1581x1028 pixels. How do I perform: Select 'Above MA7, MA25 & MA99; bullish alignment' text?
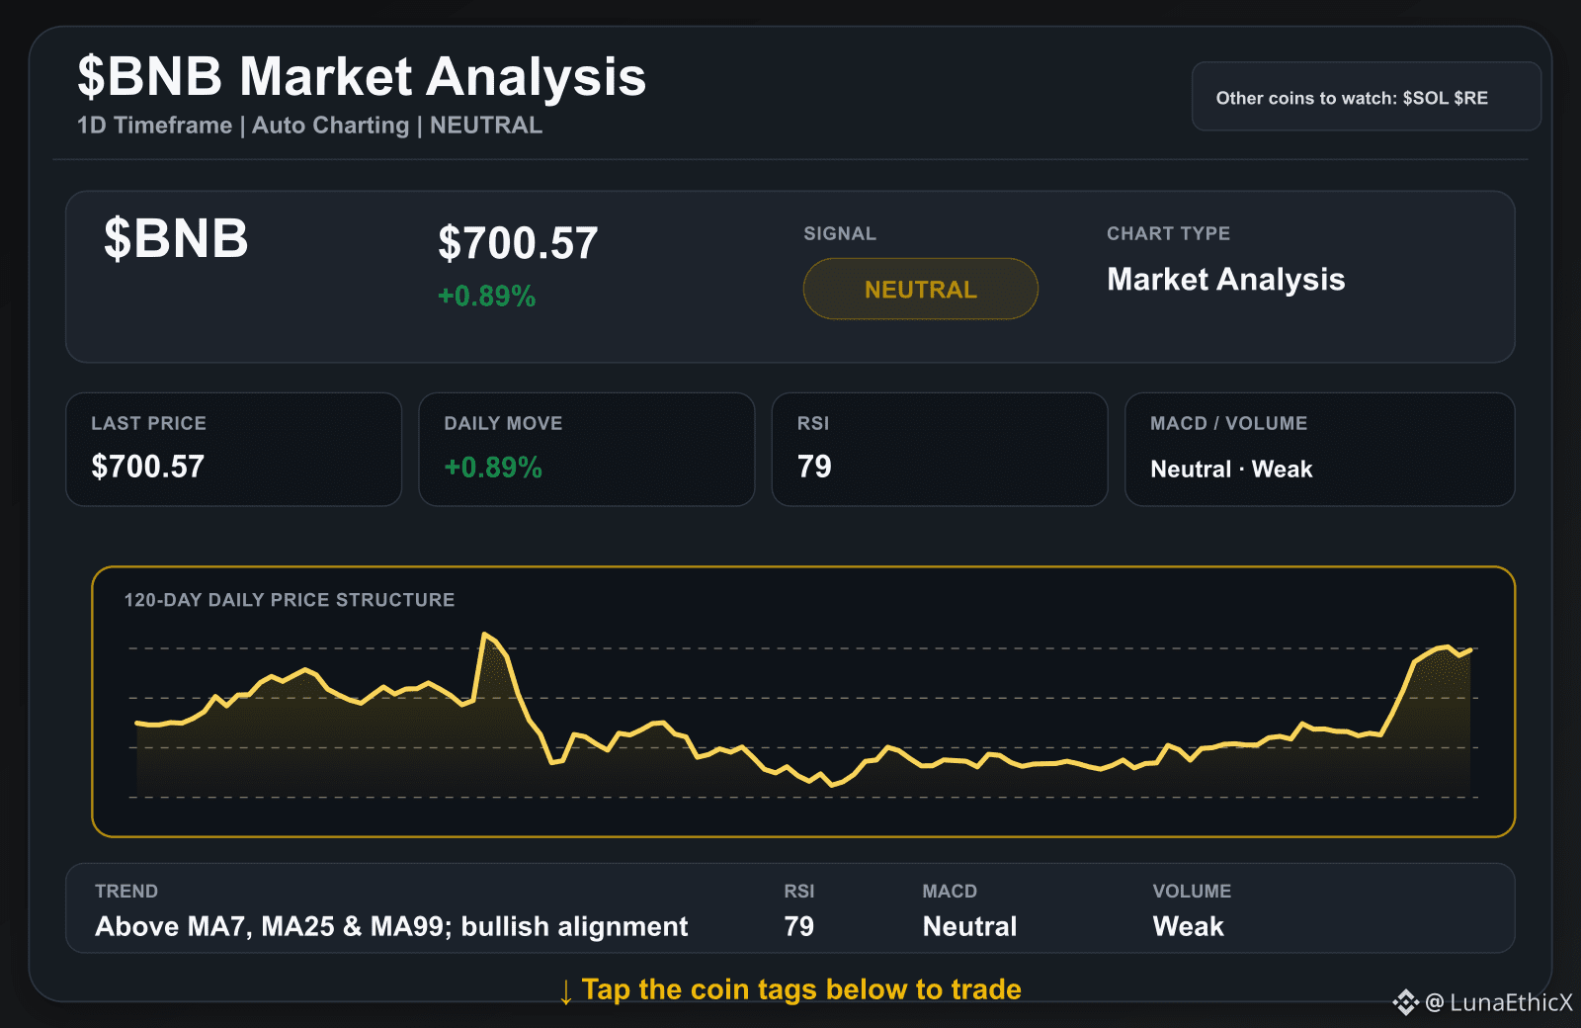click(391, 926)
